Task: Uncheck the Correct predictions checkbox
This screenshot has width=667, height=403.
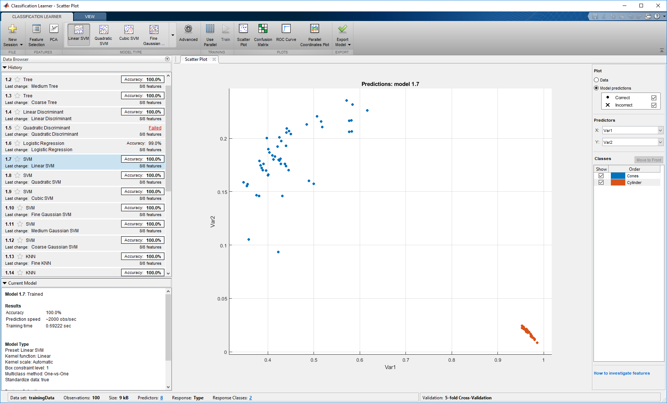Action: (654, 98)
